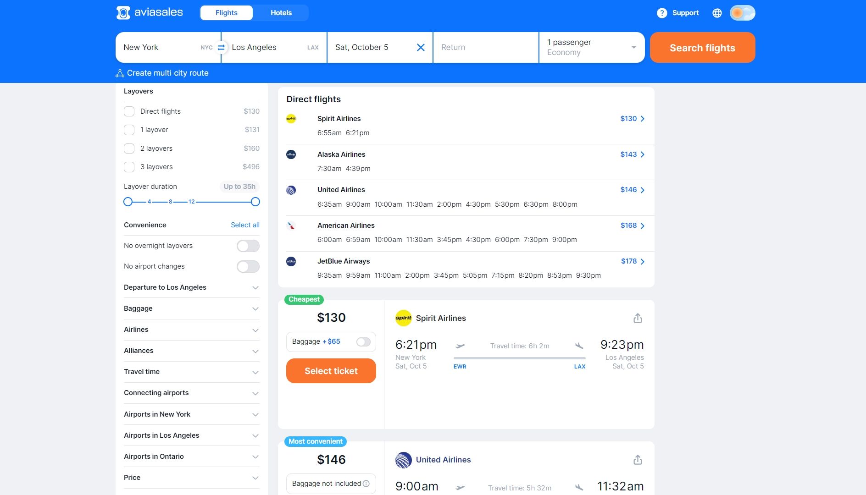The image size is (866, 495).
Task: Open the passenger and class dropdown
Action: 592,47
